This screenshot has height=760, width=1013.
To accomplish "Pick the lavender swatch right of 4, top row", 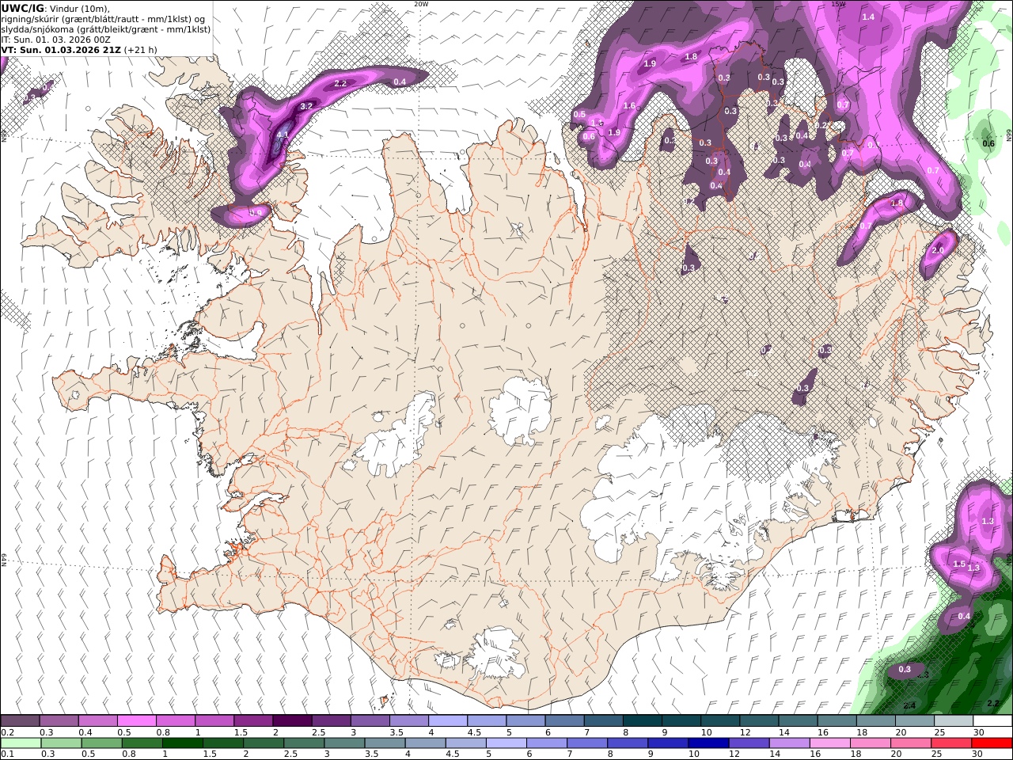I will [447, 720].
